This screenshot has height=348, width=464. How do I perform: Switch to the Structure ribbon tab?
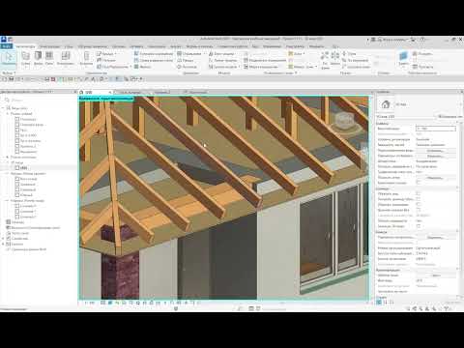click(49, 46)
